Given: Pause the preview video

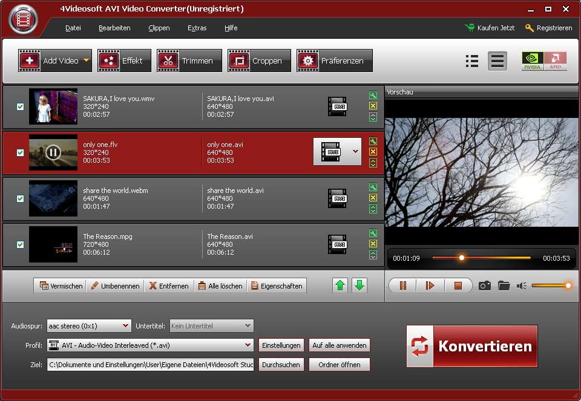Looking at the screenshot, I should pyautogui.click(x=403, y=285).
